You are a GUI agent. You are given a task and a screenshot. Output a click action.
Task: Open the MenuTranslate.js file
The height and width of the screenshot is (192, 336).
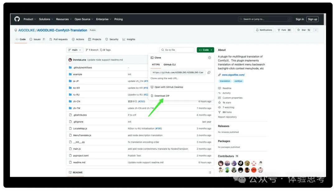pyautogui.click(x=82, y=135)
